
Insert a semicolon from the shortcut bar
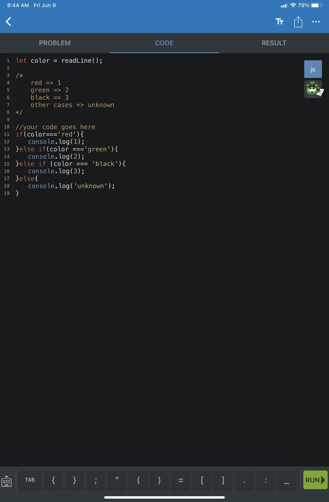[96, 480]
